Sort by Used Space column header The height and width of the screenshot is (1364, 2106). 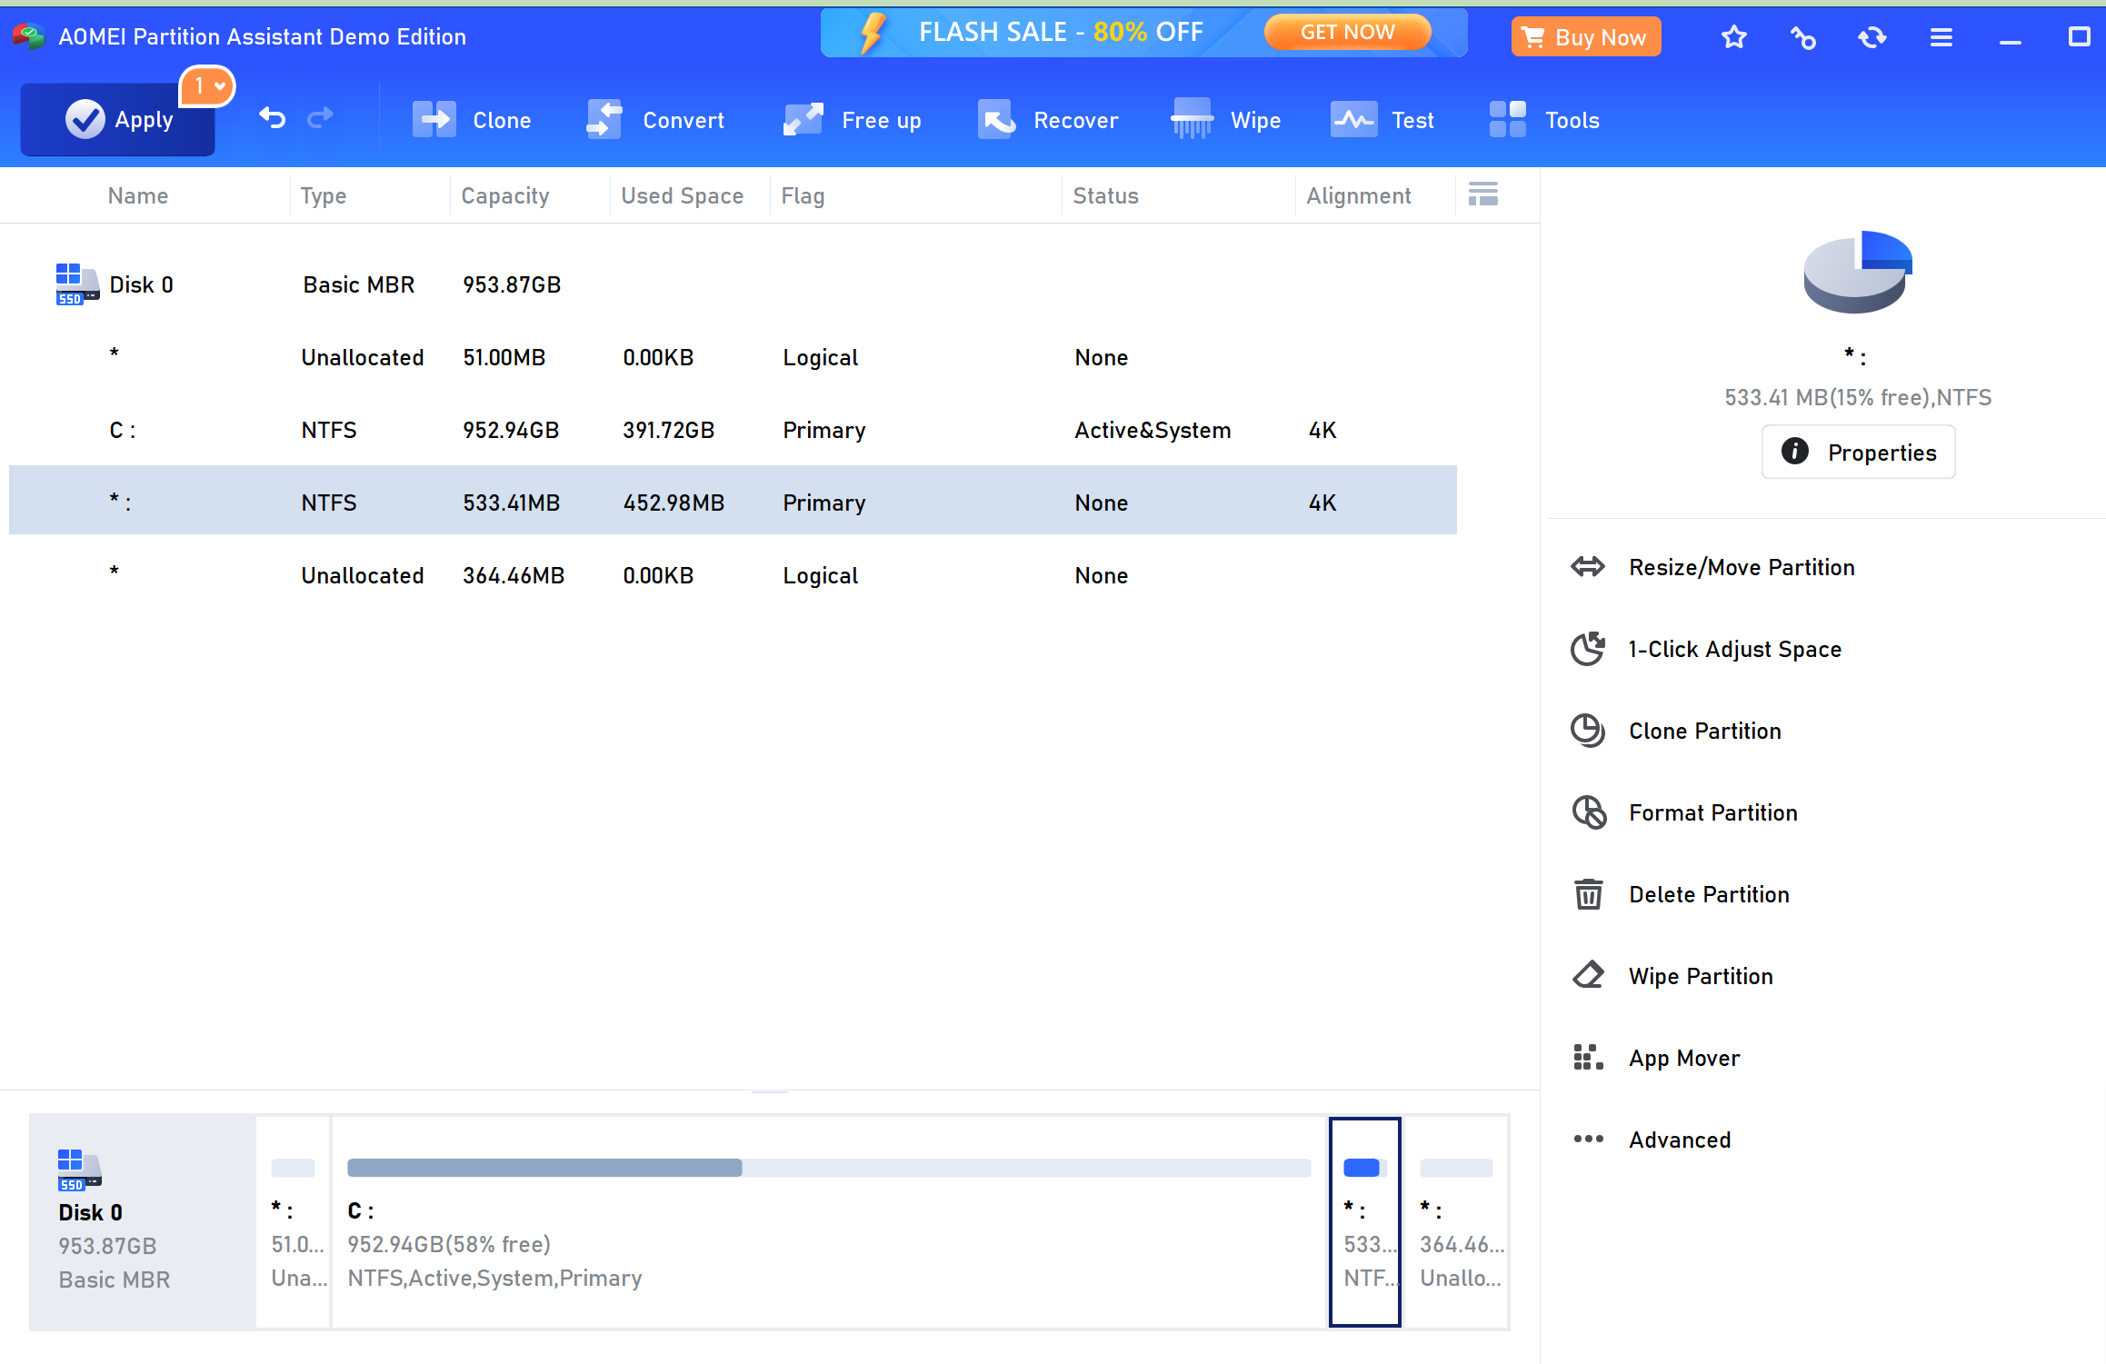click(682, 195)
